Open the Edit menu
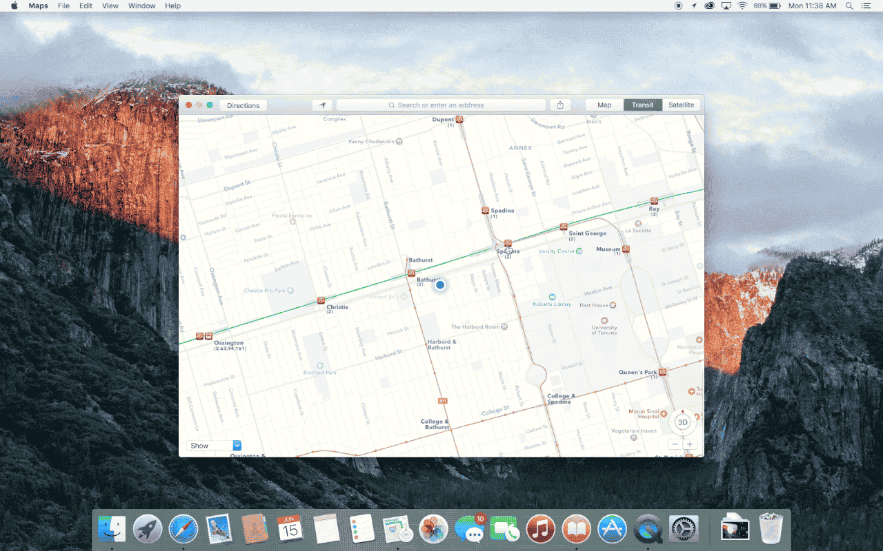Image resolution: width=883 pixels, height=551 pixels. click(x=86, y=6)
